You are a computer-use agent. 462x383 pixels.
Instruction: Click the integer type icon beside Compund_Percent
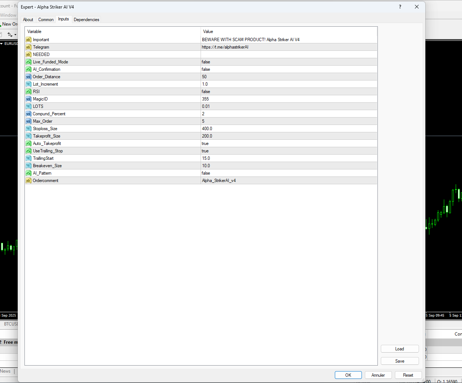(x=28, y=114)
